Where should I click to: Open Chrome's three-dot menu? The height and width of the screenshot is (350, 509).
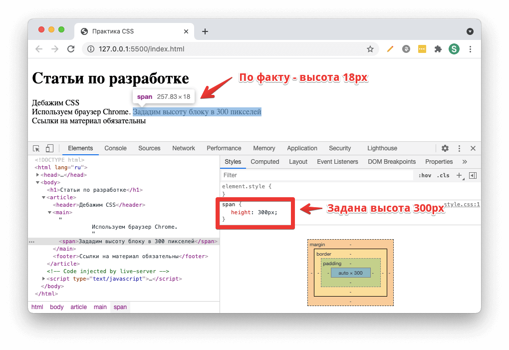pyautogui.click(x=470, y=49)
